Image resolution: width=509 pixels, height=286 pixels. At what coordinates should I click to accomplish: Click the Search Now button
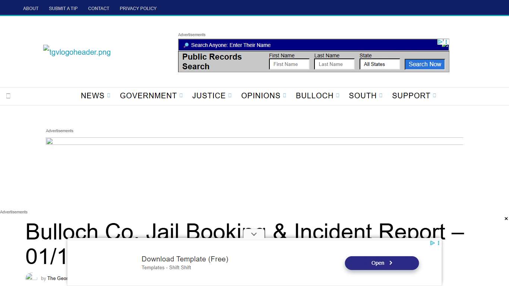(424, 64)
